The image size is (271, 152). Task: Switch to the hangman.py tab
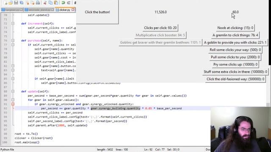(x=12, y=10)
